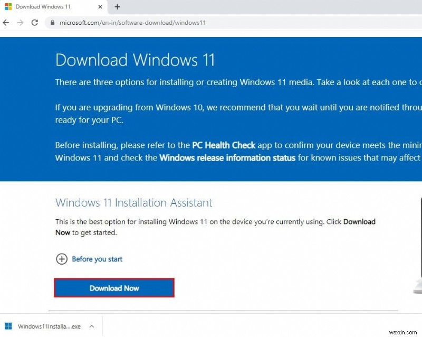This screenshot has width=422, height=337.
Task: Expand options for Windows11Installa....exe download
Action: pos(92,326)
